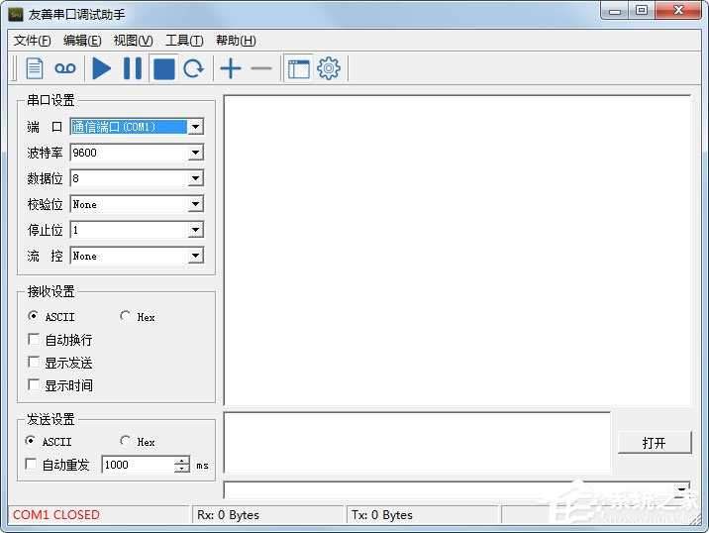
Task: Click the new document icon in toolbar
Action: 35,68
